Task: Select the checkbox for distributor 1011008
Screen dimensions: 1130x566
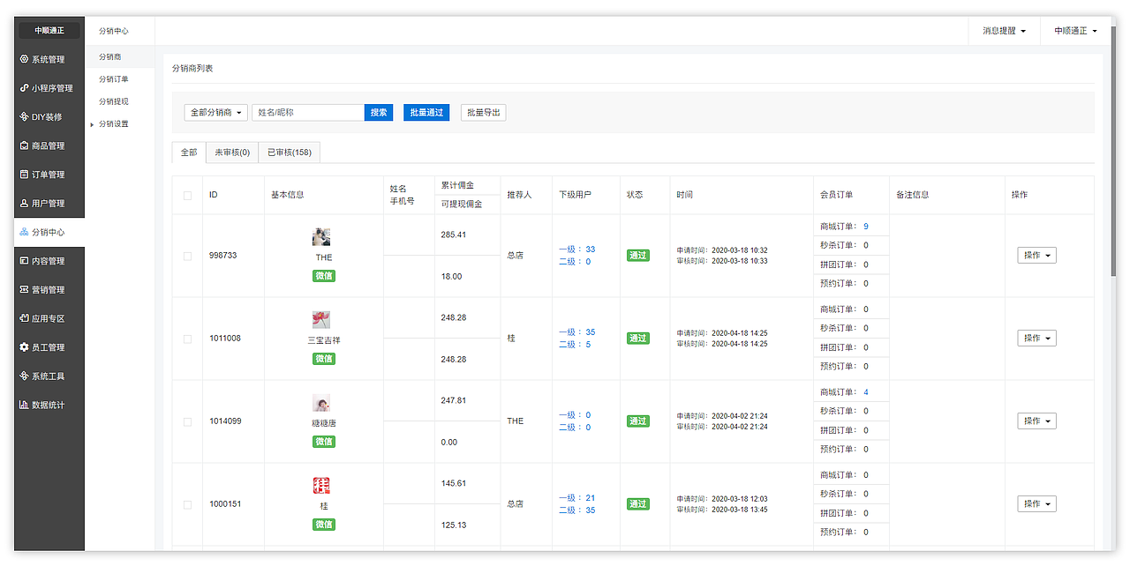Action: tap(187, 339)
